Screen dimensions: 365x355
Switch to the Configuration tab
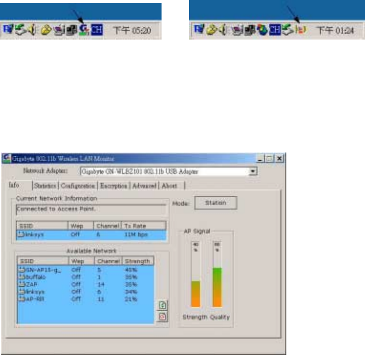click(78, 185)
